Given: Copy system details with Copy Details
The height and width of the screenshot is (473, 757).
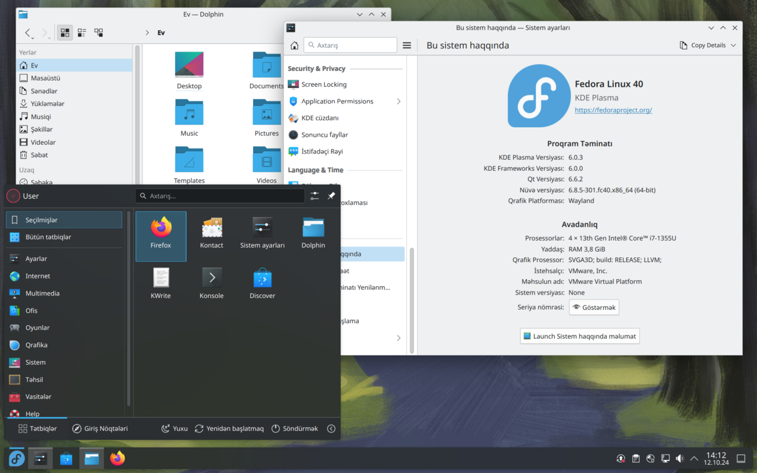Looking at the screenshot, I should pos(702,45).
